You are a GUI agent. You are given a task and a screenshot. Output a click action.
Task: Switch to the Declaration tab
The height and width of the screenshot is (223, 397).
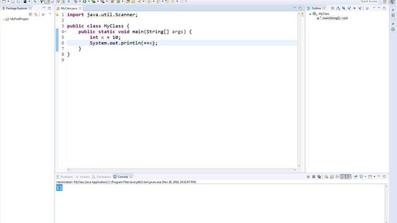[x=102, y=177]
